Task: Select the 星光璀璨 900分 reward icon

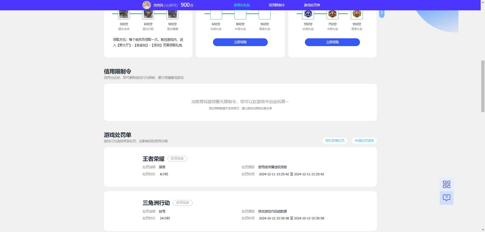Action: (x=173, y=15)
